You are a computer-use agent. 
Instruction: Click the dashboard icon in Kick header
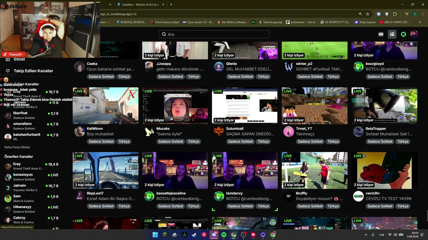392,34
